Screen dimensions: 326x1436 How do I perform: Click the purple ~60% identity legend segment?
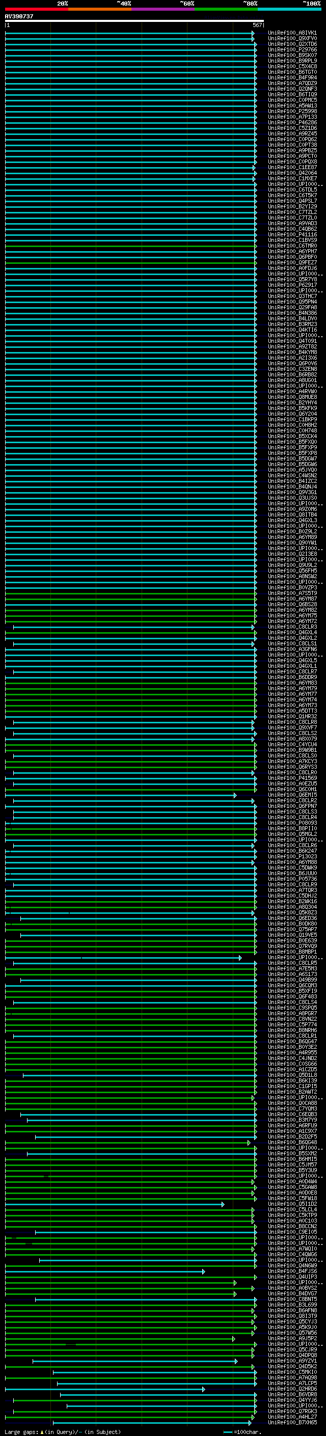point(164,9)
